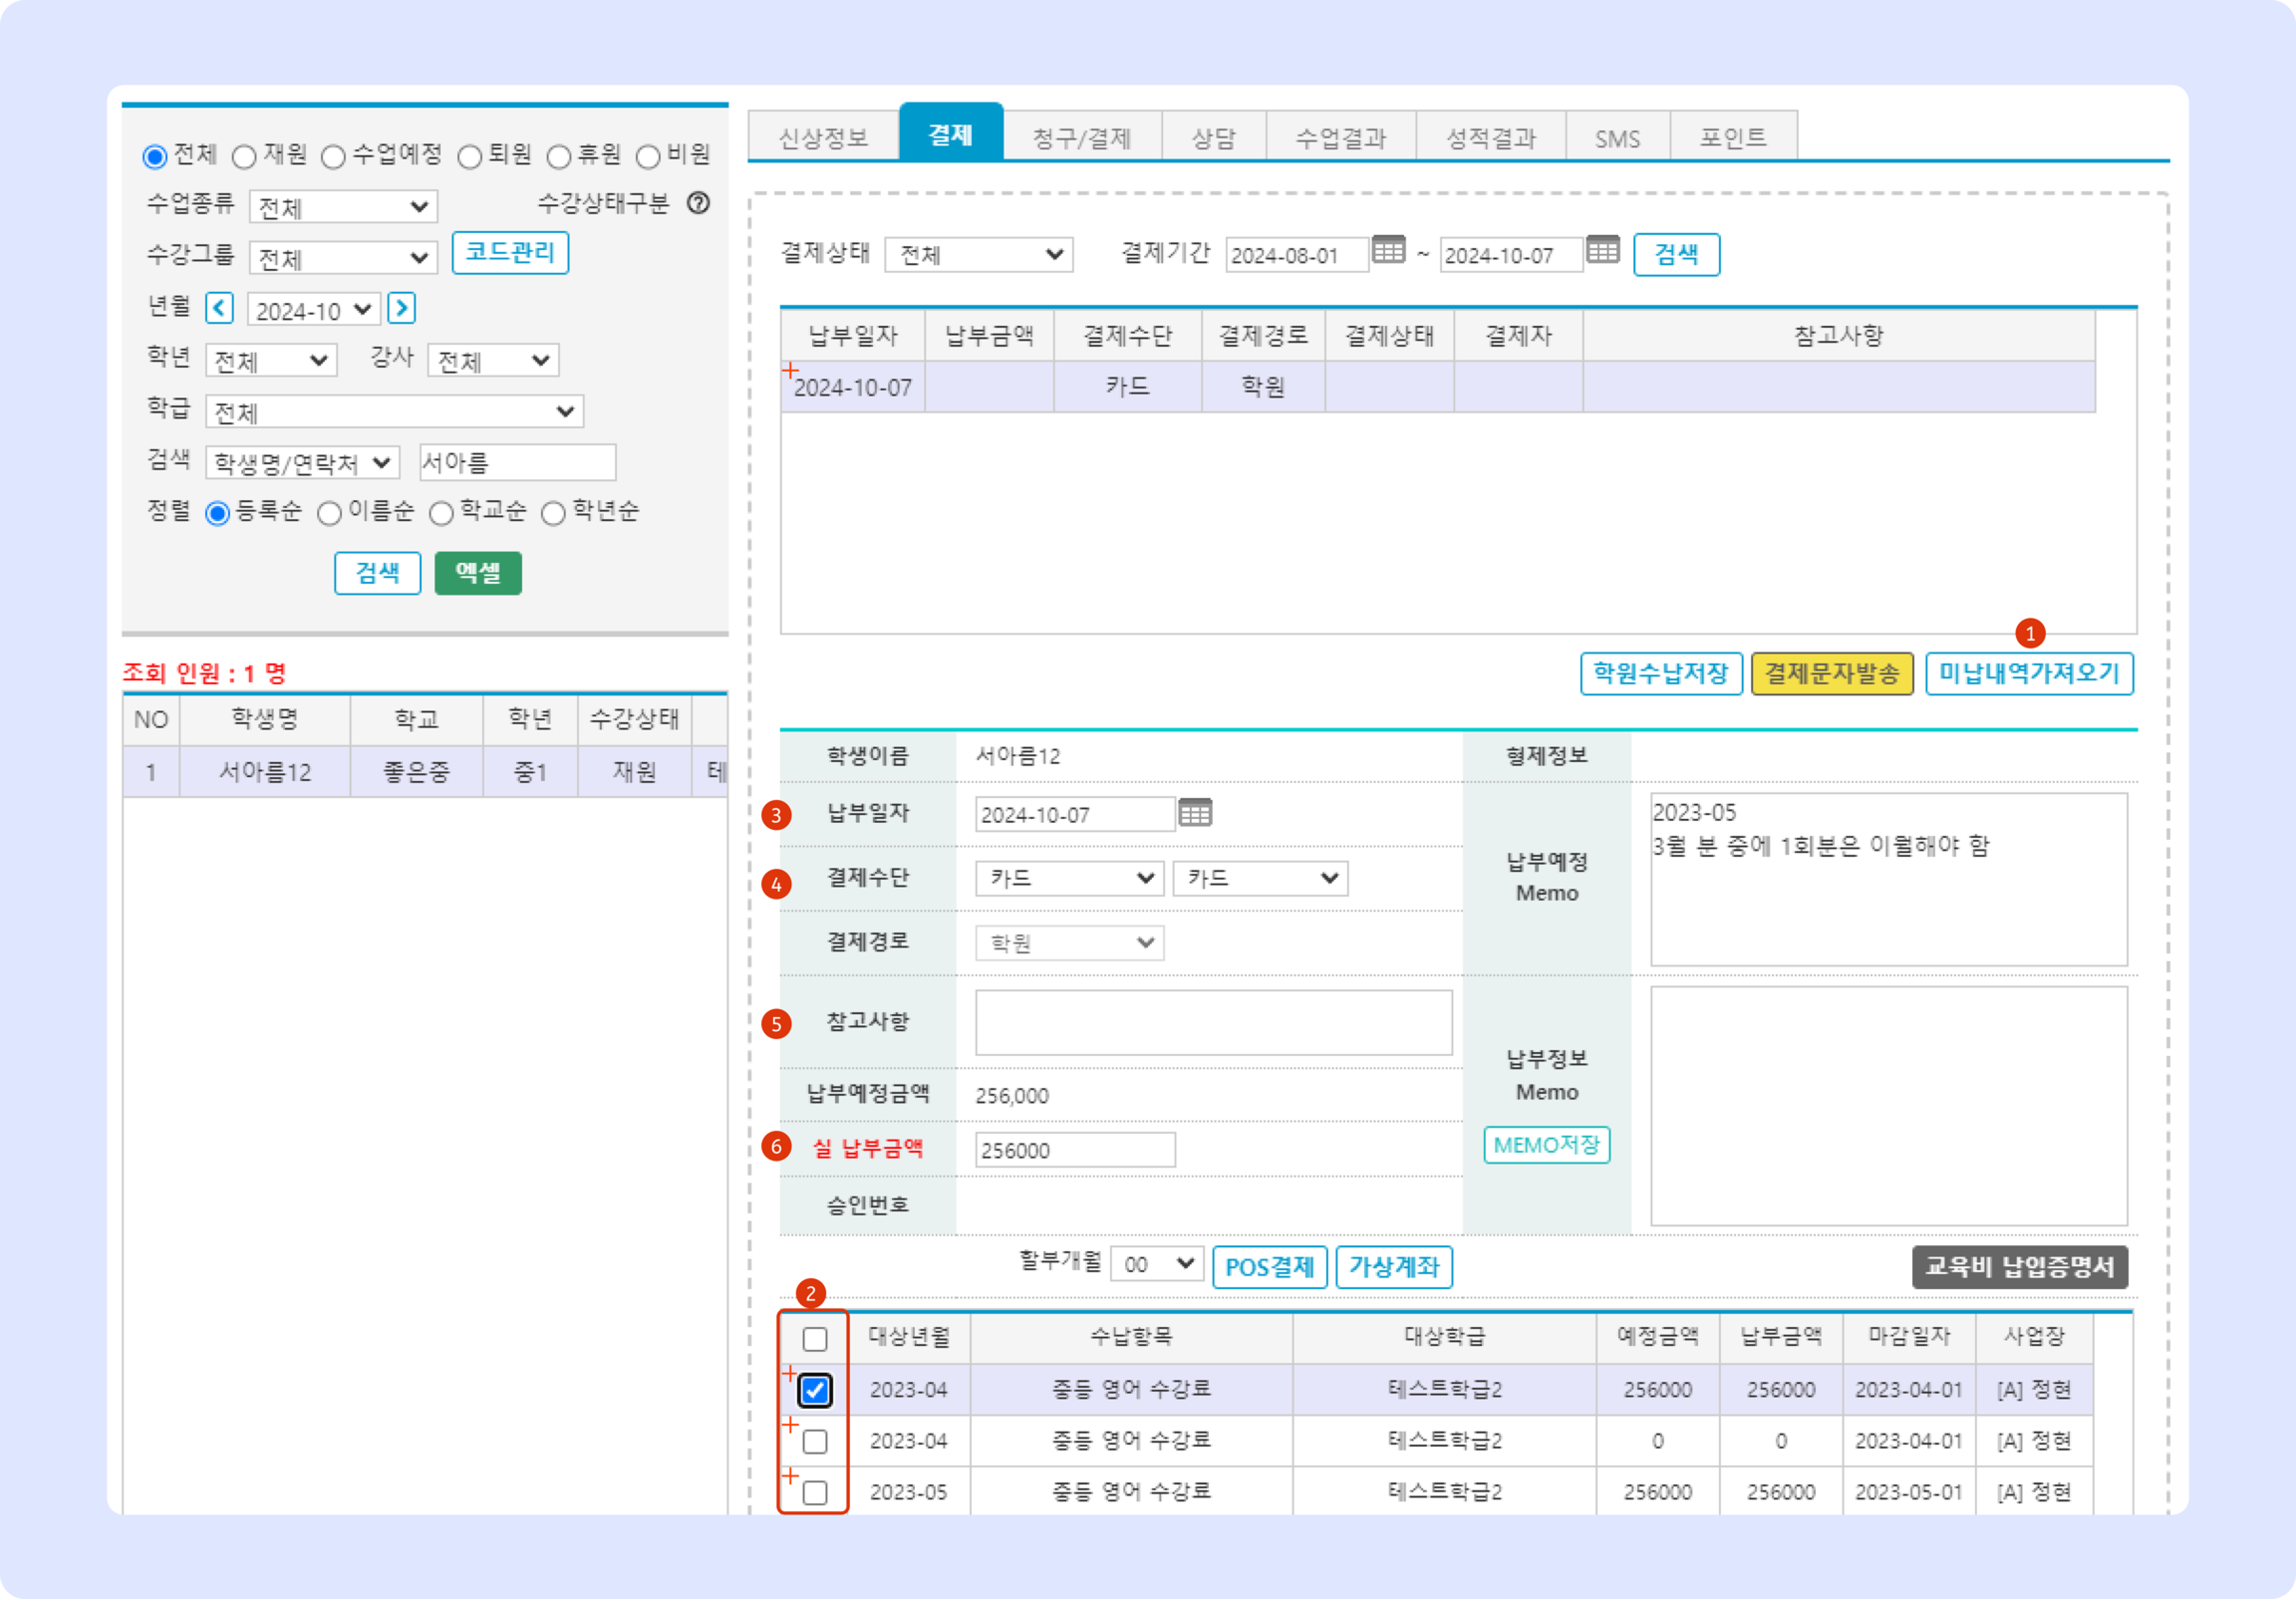Expand the 결제상태 dropdown

point(978,255)
